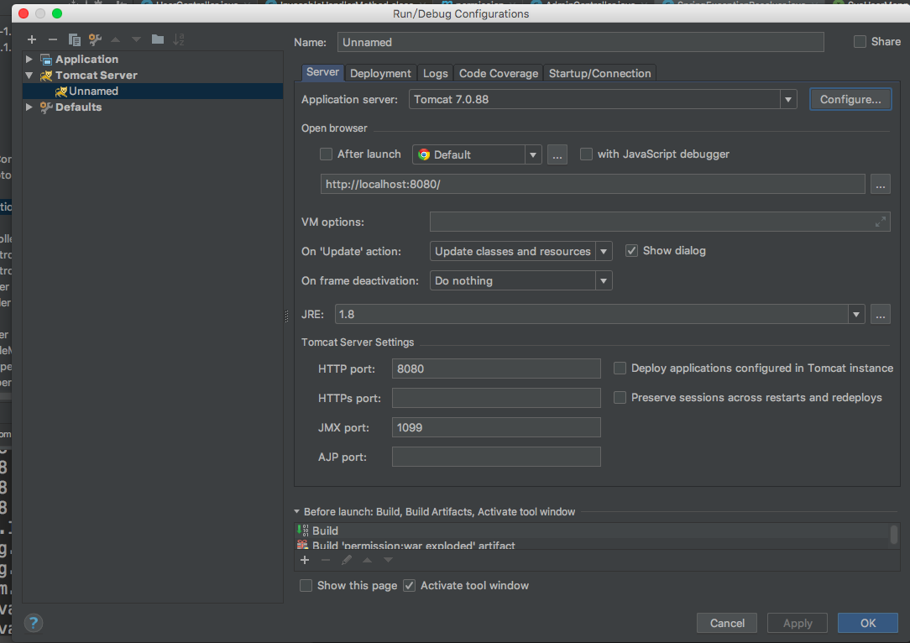Image resolution: width=910 pixels, height=643 pixels.
Task: Copy the selected configuration
Action: 74,39
